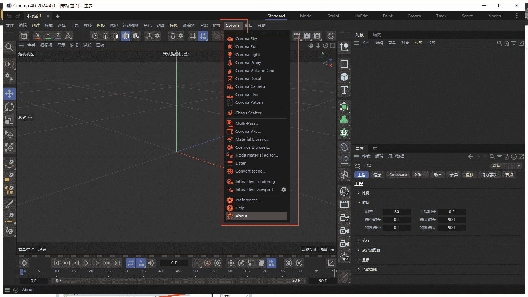
Task: Click the XRefs button
Action: click(x=420, y=175)
